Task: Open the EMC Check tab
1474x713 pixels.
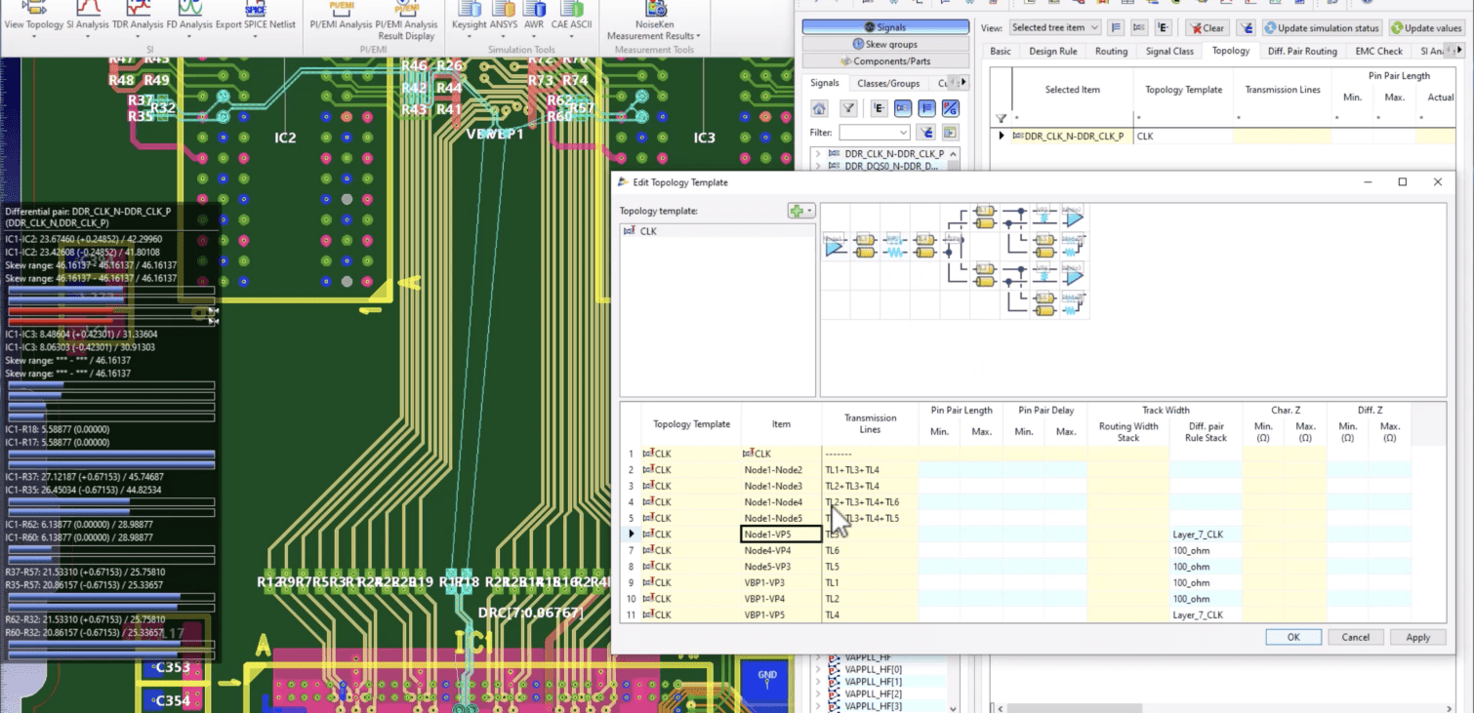Action: [1378, 51]
